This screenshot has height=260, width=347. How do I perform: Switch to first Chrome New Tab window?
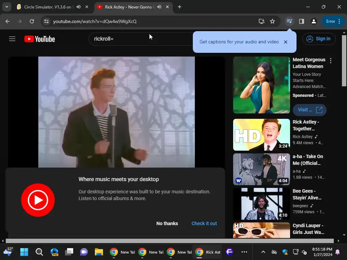122,252
